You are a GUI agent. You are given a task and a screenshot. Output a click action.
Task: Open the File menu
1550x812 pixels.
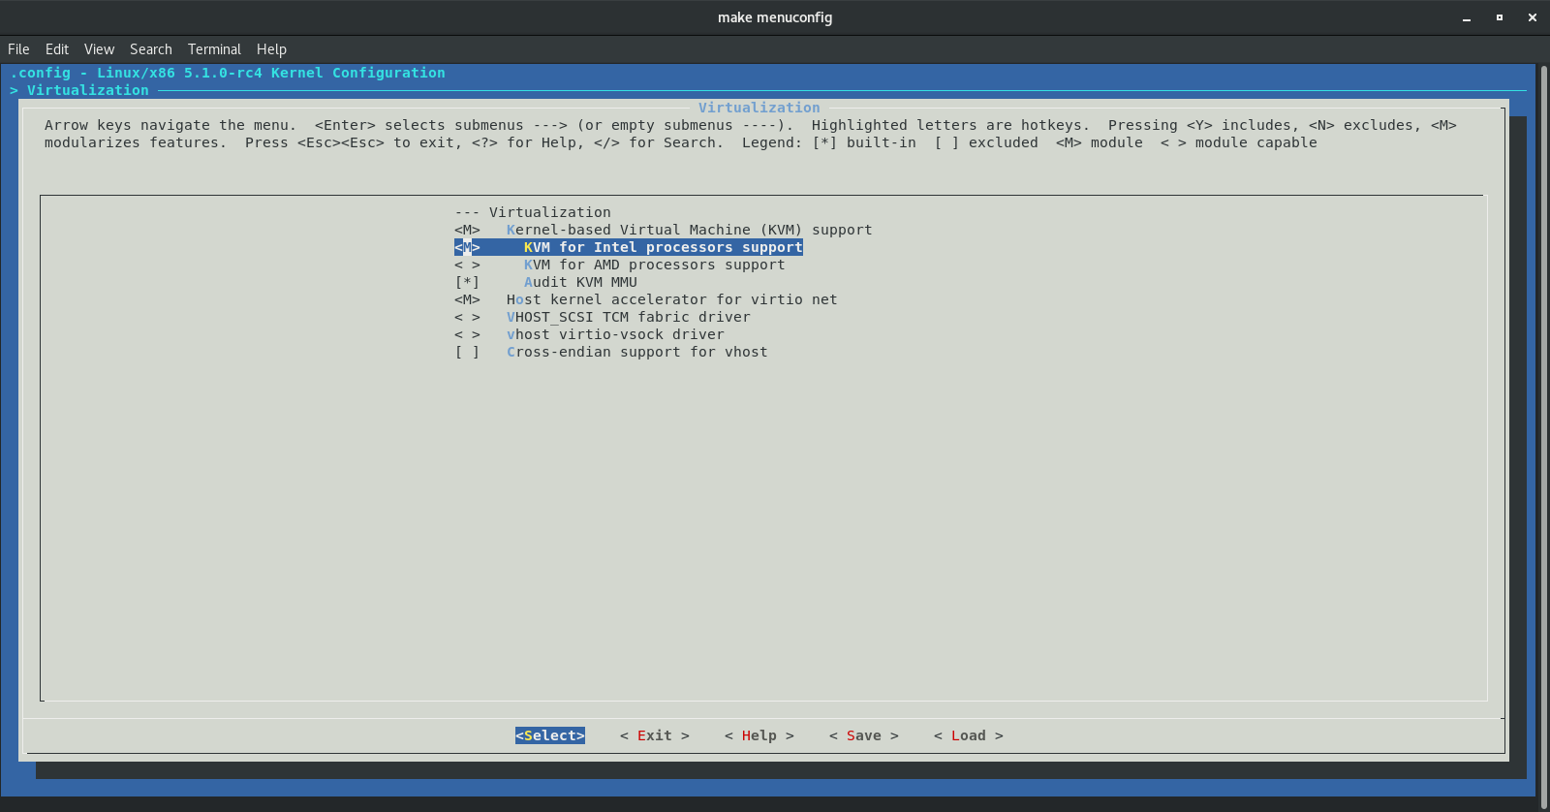pyautogui.click(x=18, y=49)
